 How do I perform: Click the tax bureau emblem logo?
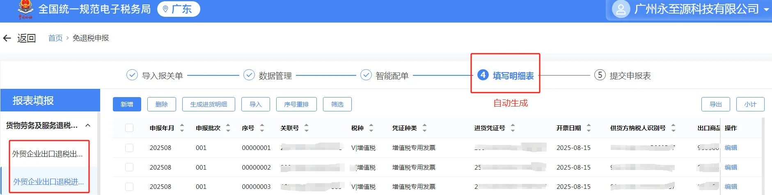click(25, 9)
